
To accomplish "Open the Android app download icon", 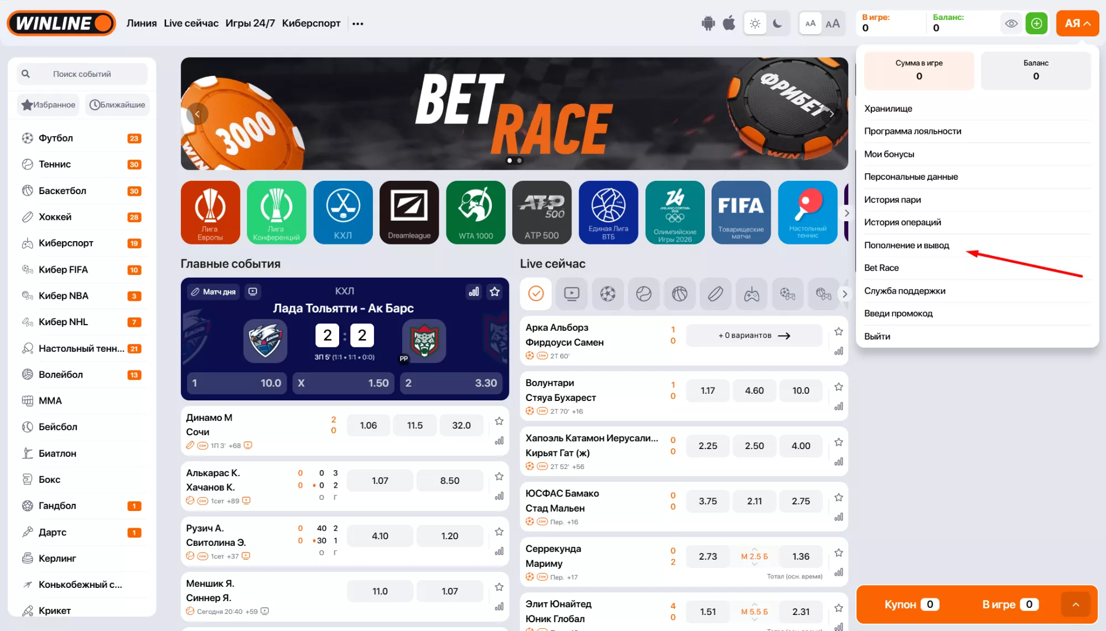I will 708,23.
